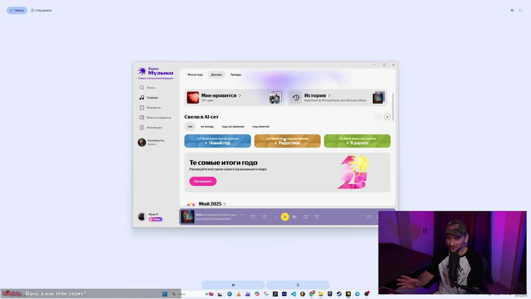Toggle repeat mode in player

pyautogui.click(x=306, y=217)
